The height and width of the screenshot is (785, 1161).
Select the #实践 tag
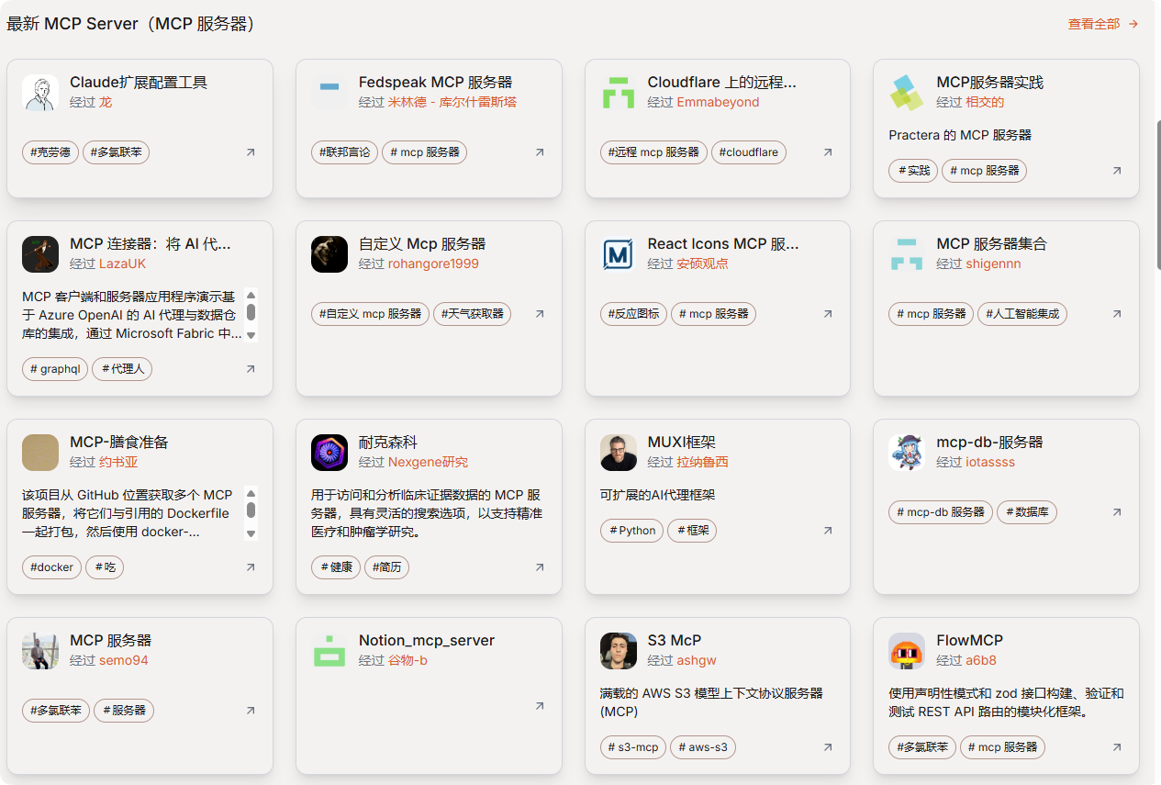[x=913, y=171]
